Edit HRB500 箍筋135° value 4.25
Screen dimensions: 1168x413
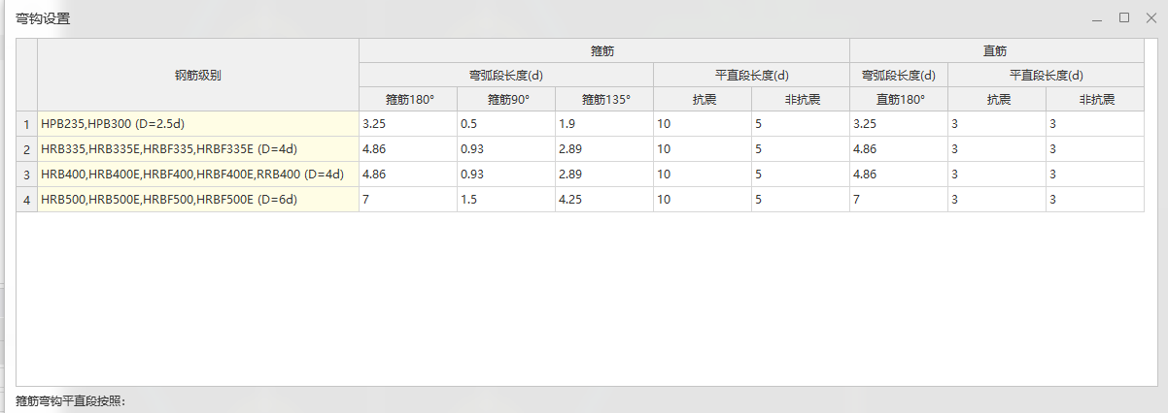pyautogui.click(x=604, y=200)
